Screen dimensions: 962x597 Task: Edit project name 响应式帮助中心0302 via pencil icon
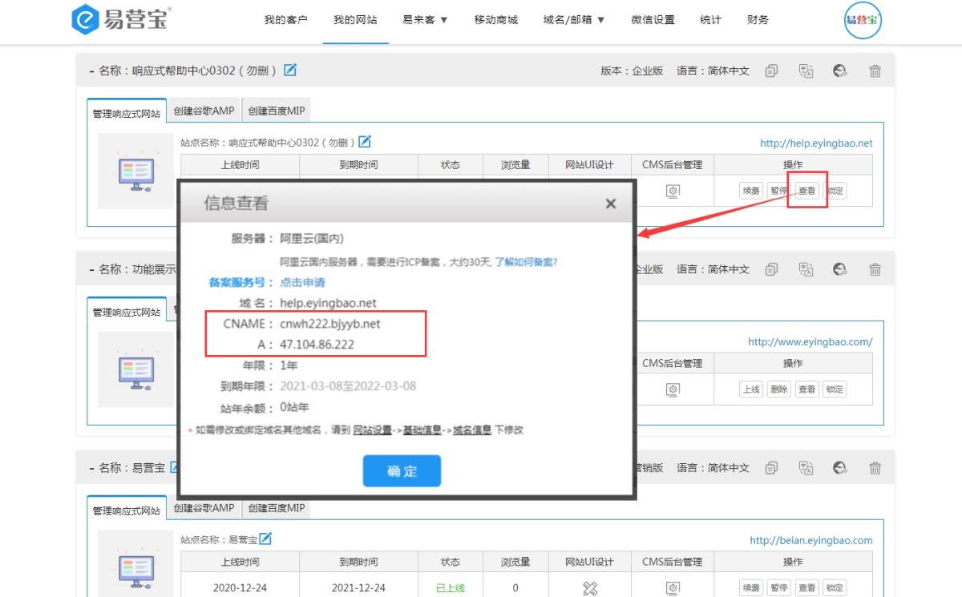(290, 70)
